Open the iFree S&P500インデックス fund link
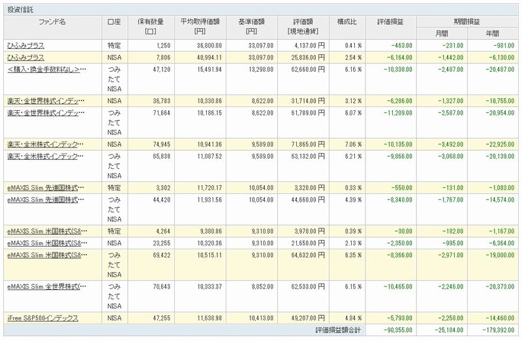The width and height of the screenshot is (522, 340). click(43, 318)
